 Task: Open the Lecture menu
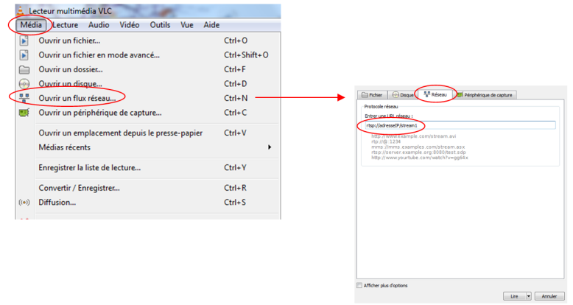coord(65,25)
